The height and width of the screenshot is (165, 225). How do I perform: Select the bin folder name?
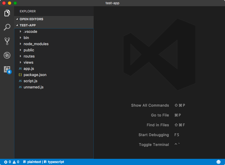pos(26,38)
